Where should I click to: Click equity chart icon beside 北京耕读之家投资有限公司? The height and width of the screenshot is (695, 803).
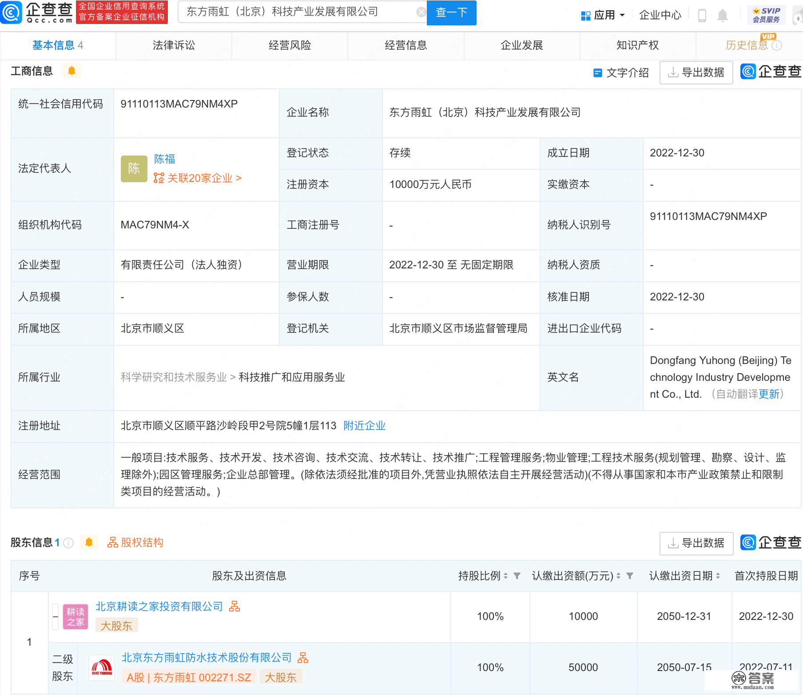(x=235, y=607)
